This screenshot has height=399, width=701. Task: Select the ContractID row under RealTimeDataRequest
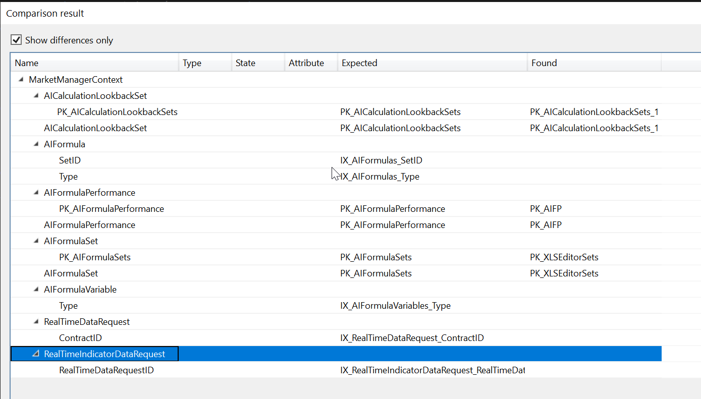80,337
